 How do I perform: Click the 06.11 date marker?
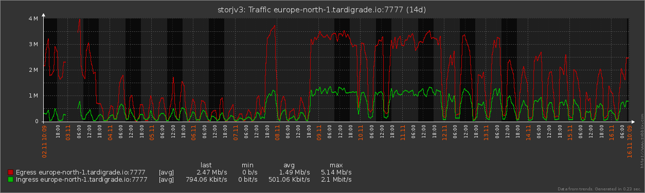coord(193,132)
